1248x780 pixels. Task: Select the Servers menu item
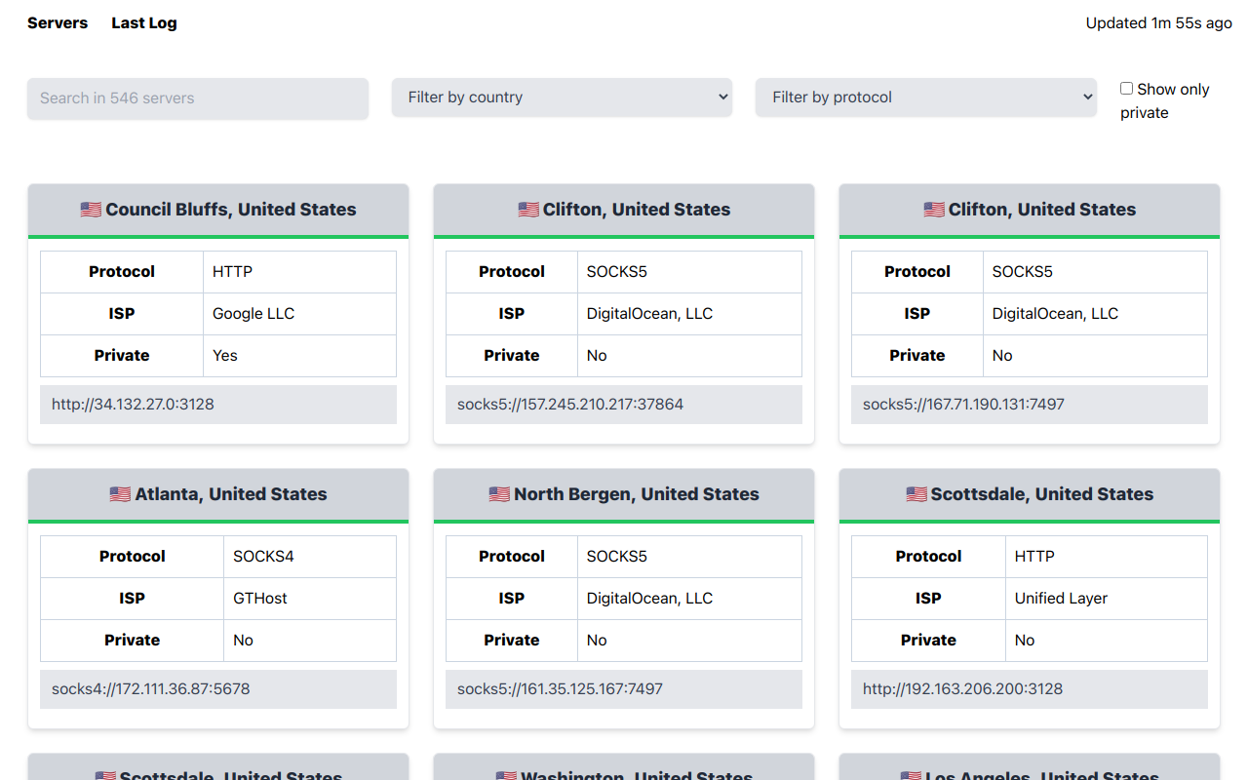pyautogui.click(x=57, y=22)
